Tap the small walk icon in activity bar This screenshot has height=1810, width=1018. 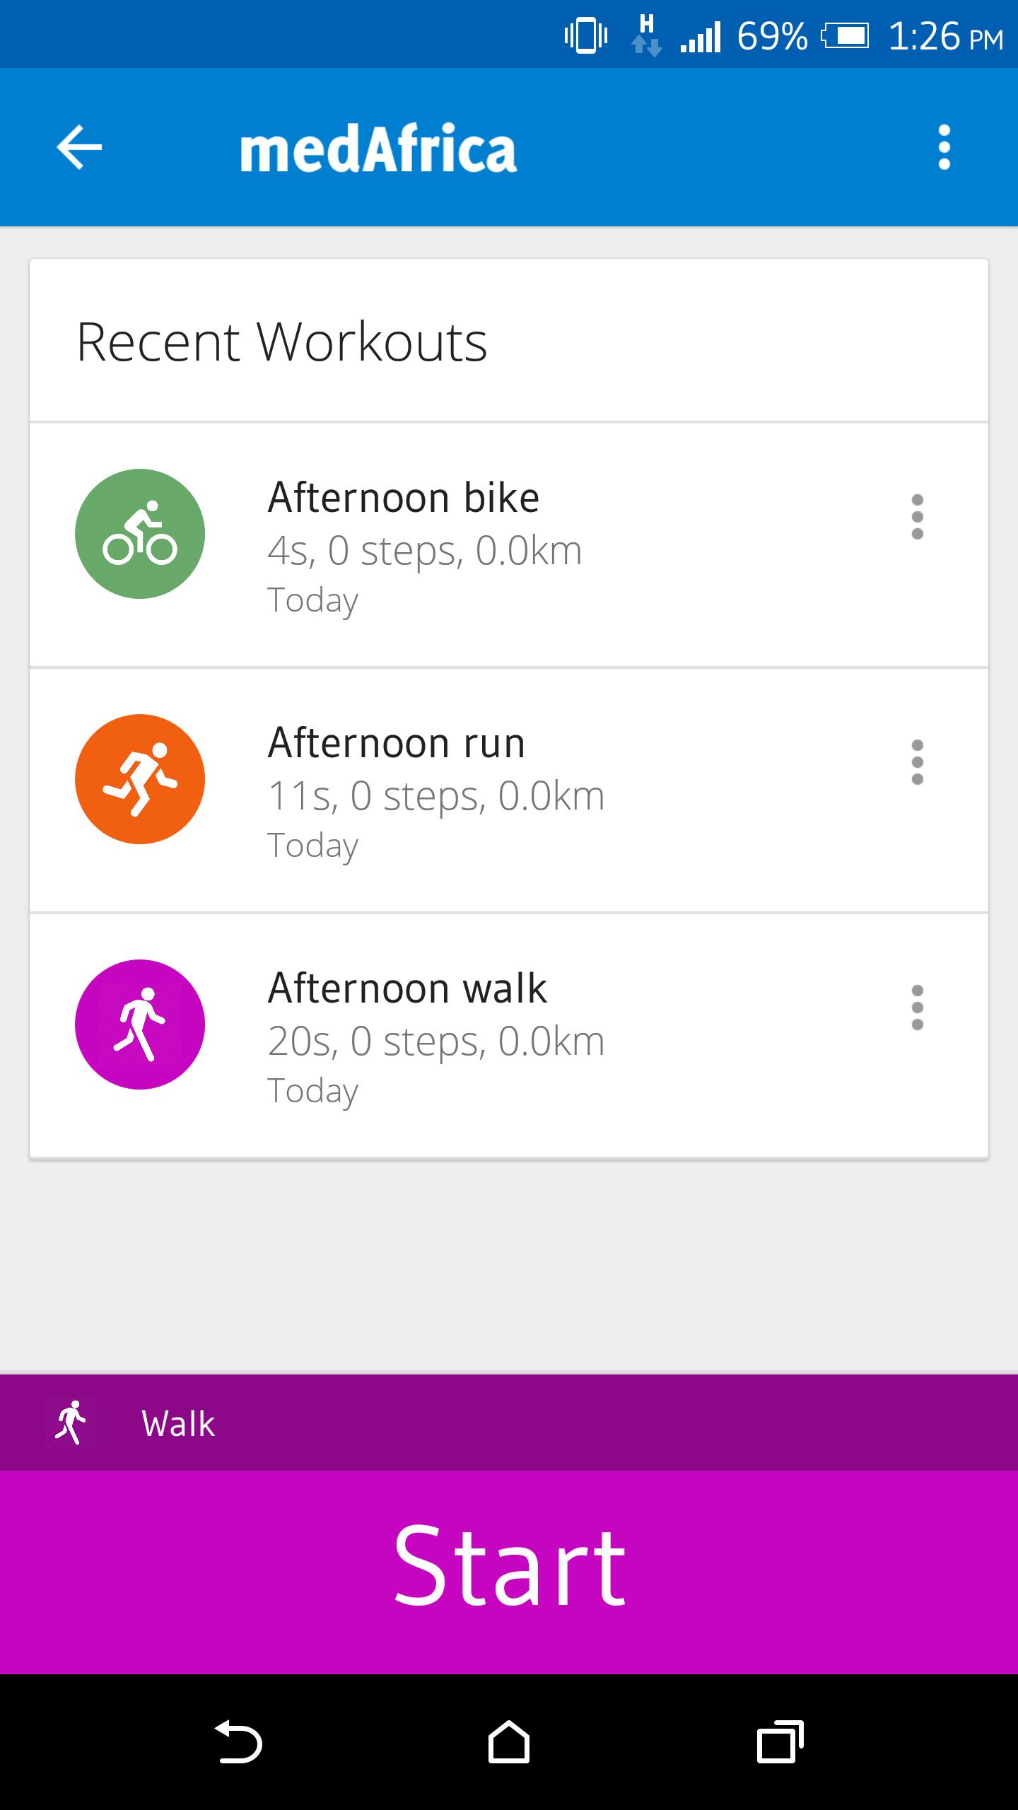coord(71,1423)
